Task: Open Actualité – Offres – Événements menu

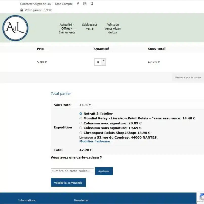Action: 67,28
